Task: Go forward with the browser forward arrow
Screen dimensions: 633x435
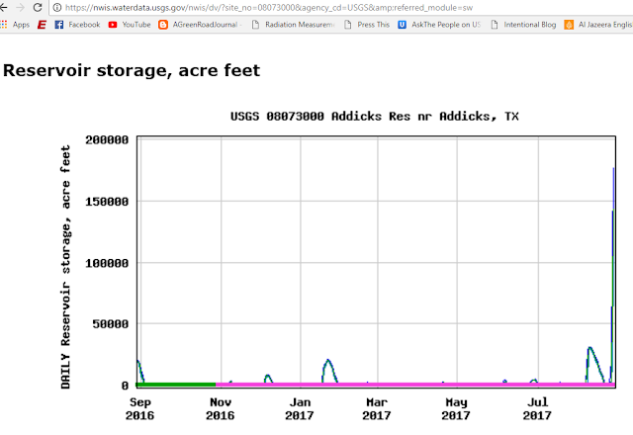Action: (20, 7)
